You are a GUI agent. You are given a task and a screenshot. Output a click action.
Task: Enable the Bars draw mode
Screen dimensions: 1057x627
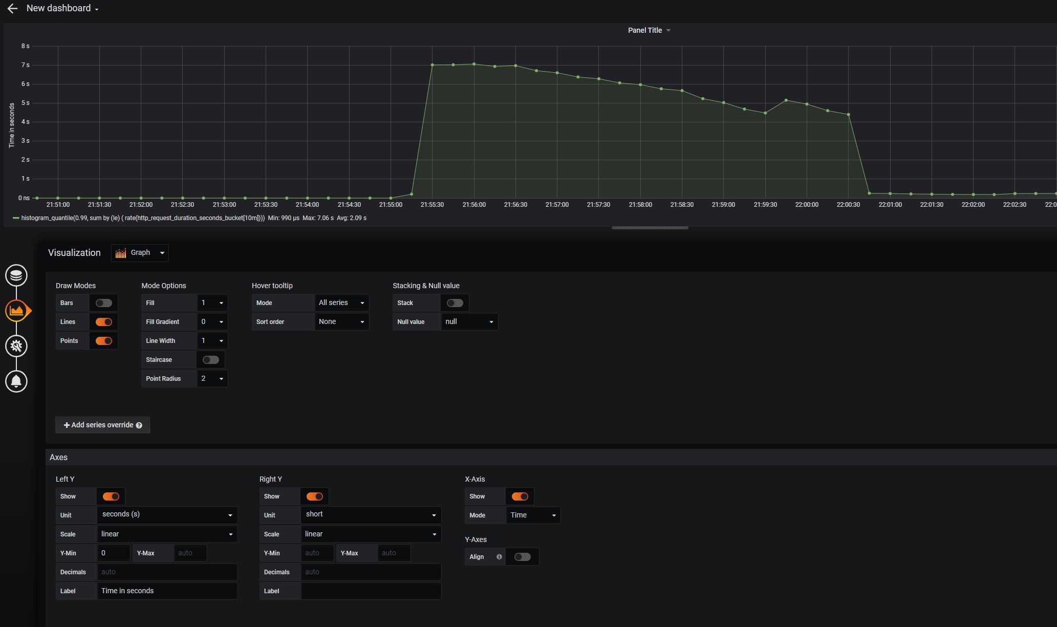(x=103, y=302)
